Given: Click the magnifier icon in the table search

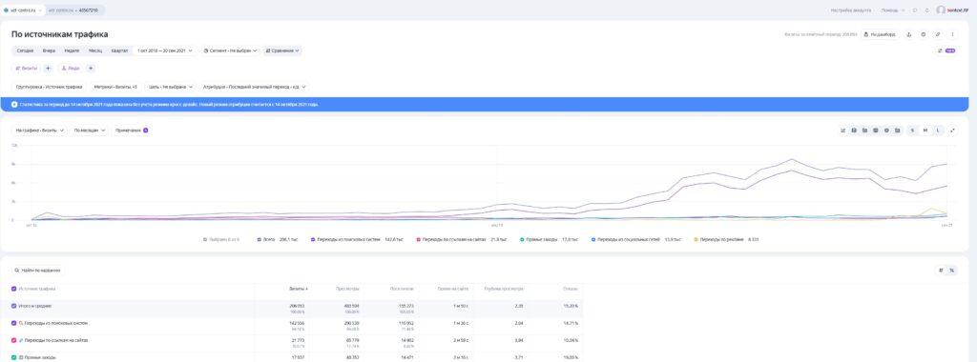Looking at the screenshot, I should coord(17,271).
